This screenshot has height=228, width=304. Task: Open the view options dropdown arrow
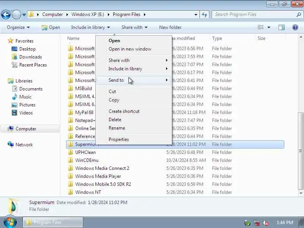(x=269, y=27)
